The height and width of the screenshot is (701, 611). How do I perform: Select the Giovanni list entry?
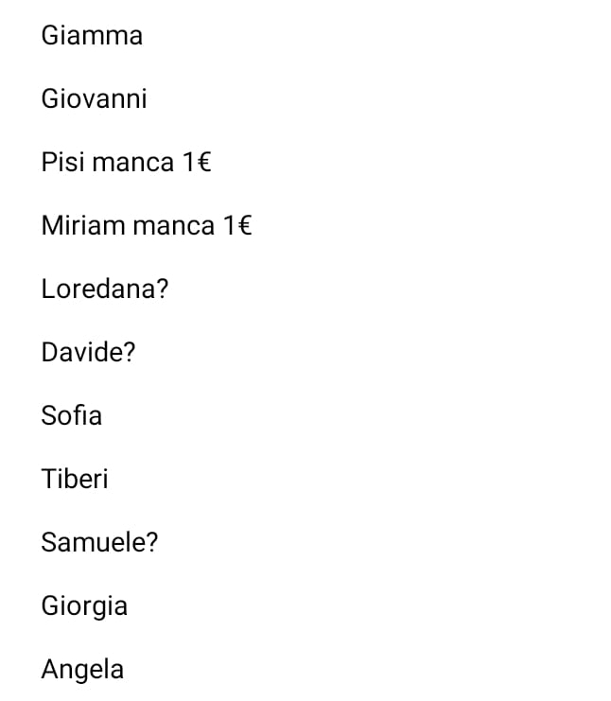[x=94, y=99]
